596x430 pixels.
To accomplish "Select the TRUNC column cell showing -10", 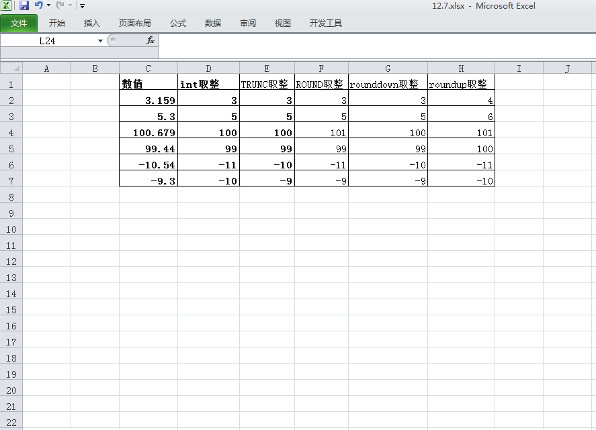I will tap(267, 162).
